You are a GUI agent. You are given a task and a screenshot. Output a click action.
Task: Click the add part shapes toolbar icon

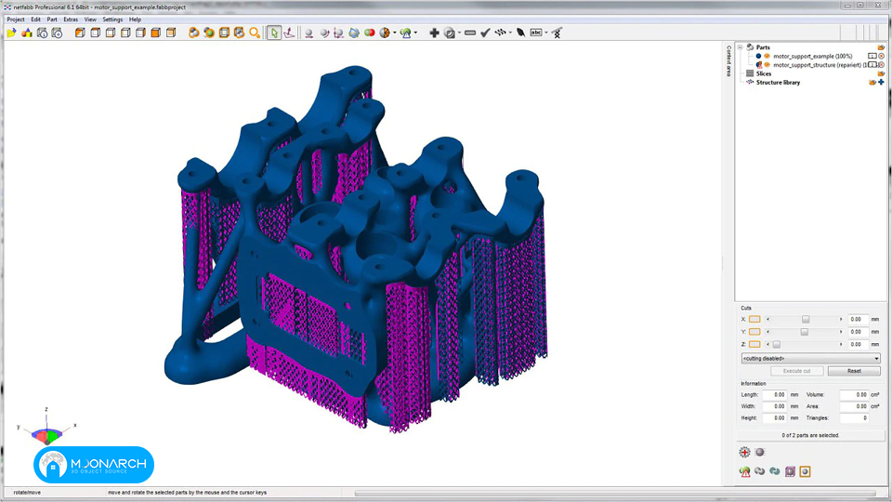pos(27,33)
